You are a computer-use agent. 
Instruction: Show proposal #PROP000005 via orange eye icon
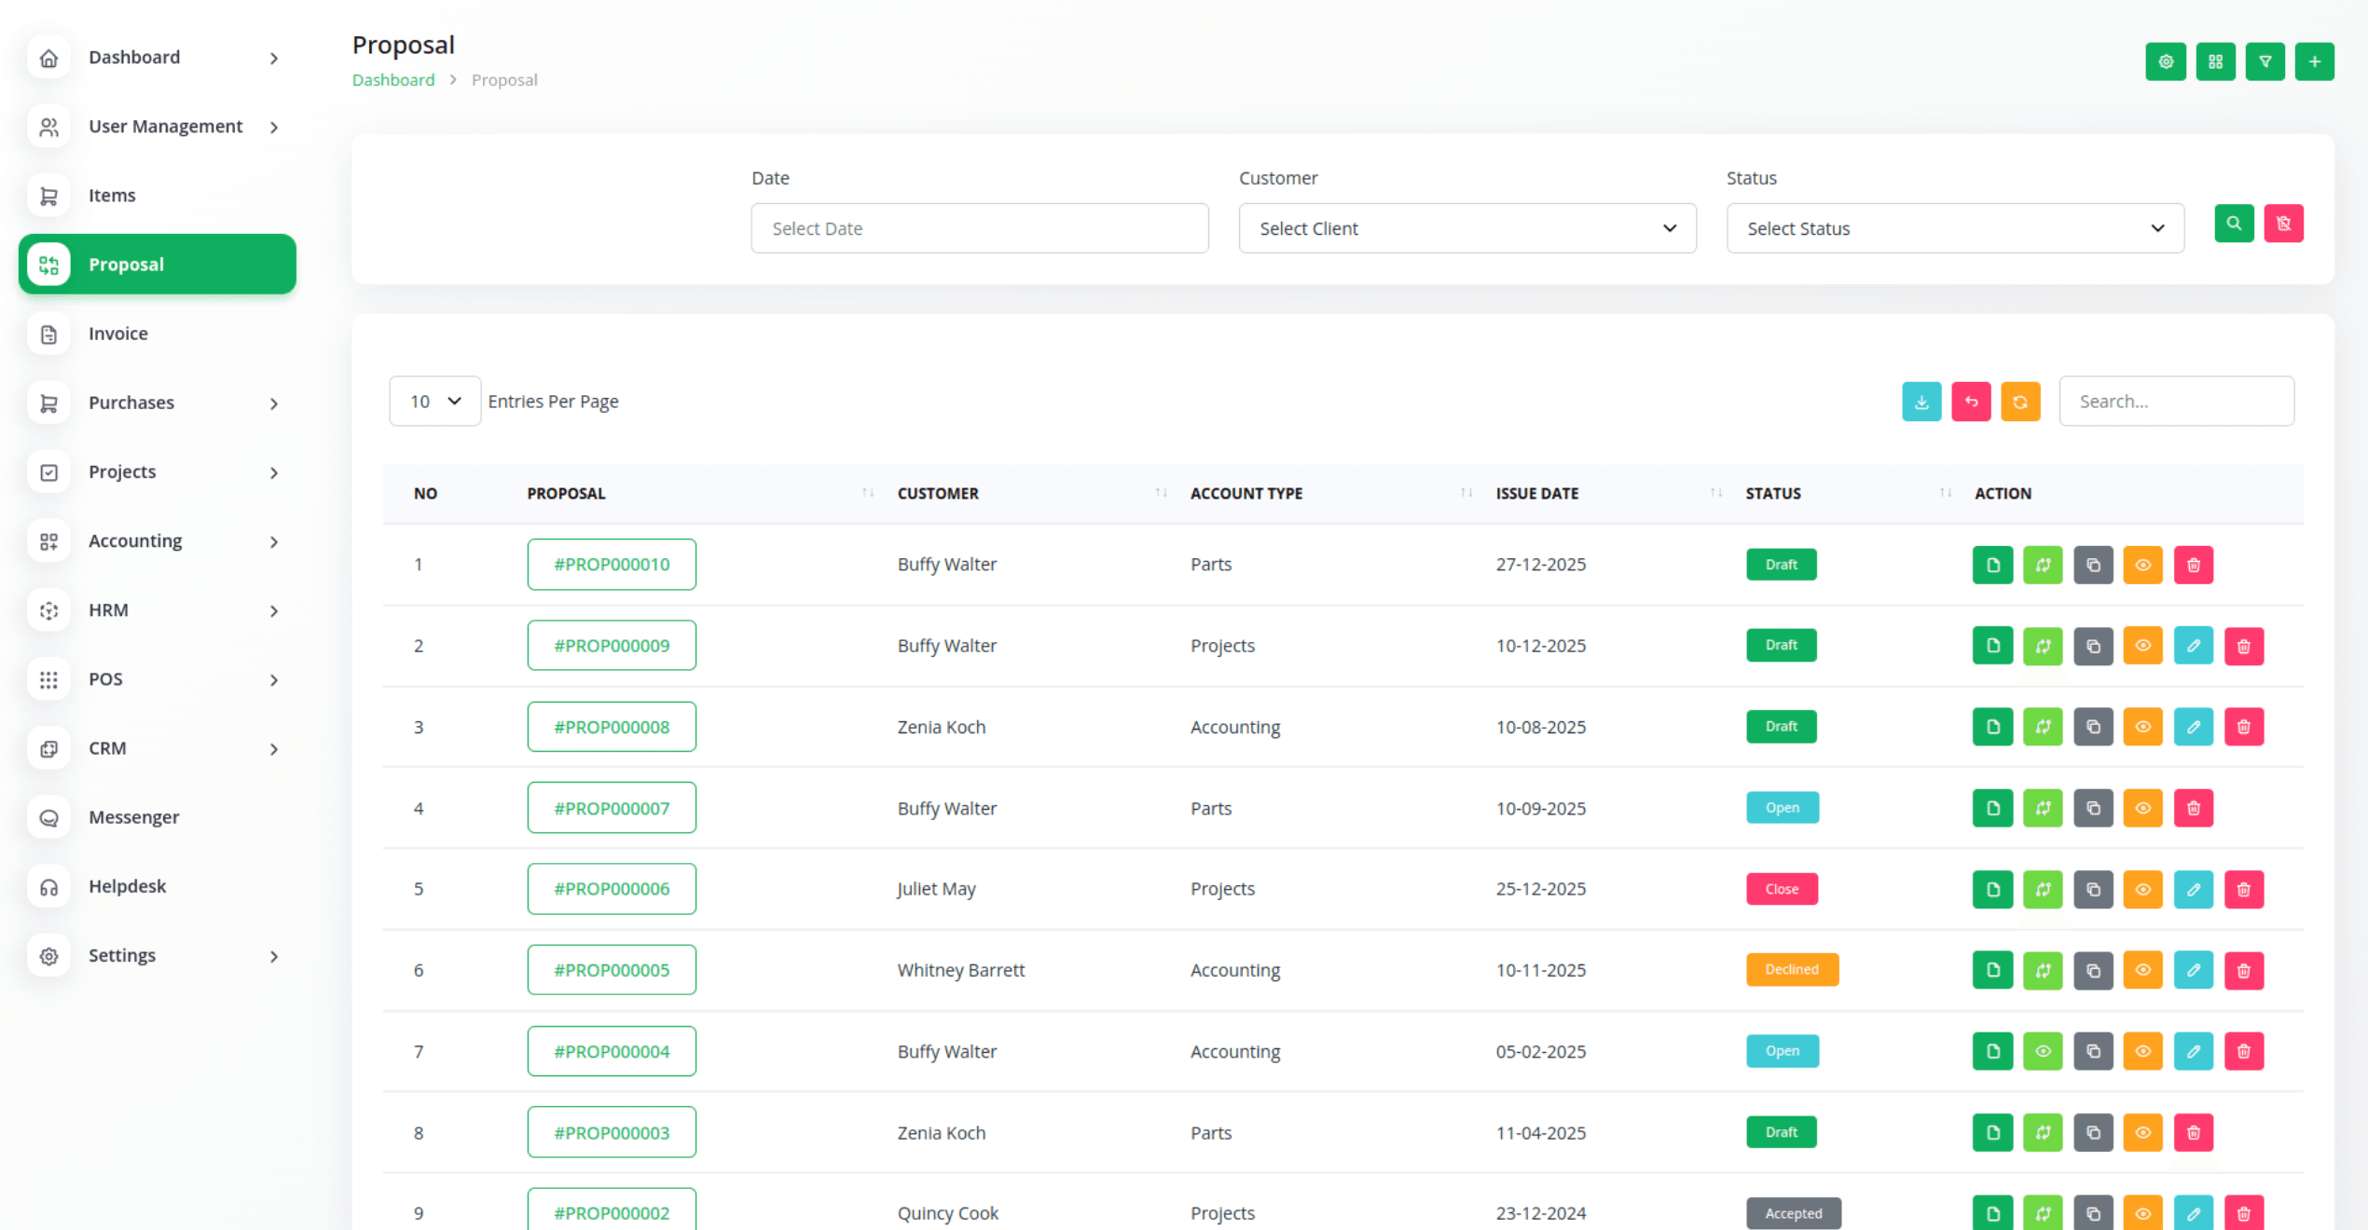[2142, 970]
